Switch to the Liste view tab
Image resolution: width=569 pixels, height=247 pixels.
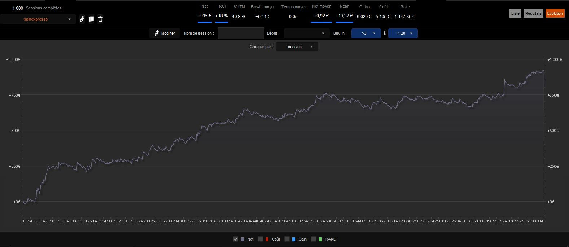tap(515, 13)
